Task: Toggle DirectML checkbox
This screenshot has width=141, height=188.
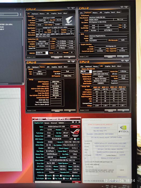Action: (x=73, y=176)
